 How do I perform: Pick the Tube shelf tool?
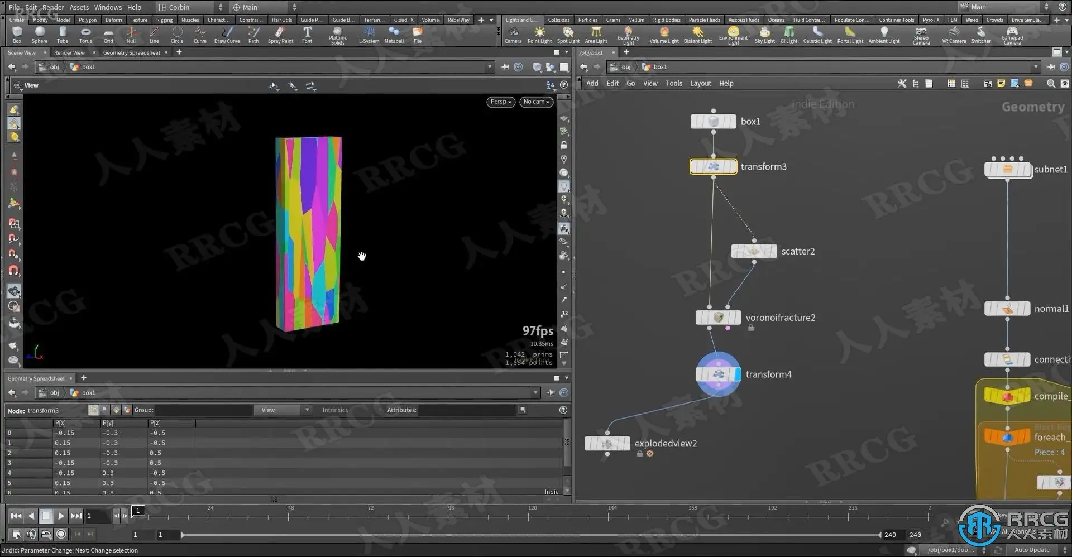pyautogui.click(x=63, y=35)
